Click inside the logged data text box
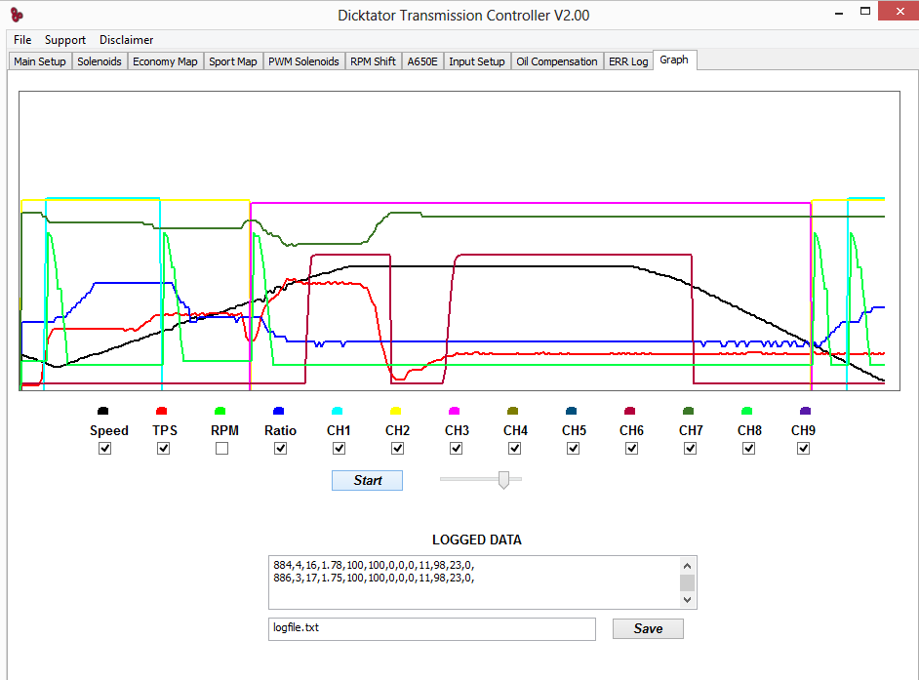 (473, 582)
